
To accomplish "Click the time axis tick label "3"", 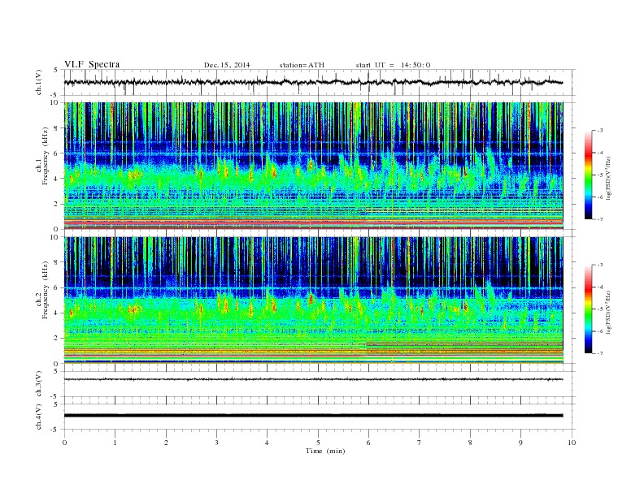I will click(216, 443).
